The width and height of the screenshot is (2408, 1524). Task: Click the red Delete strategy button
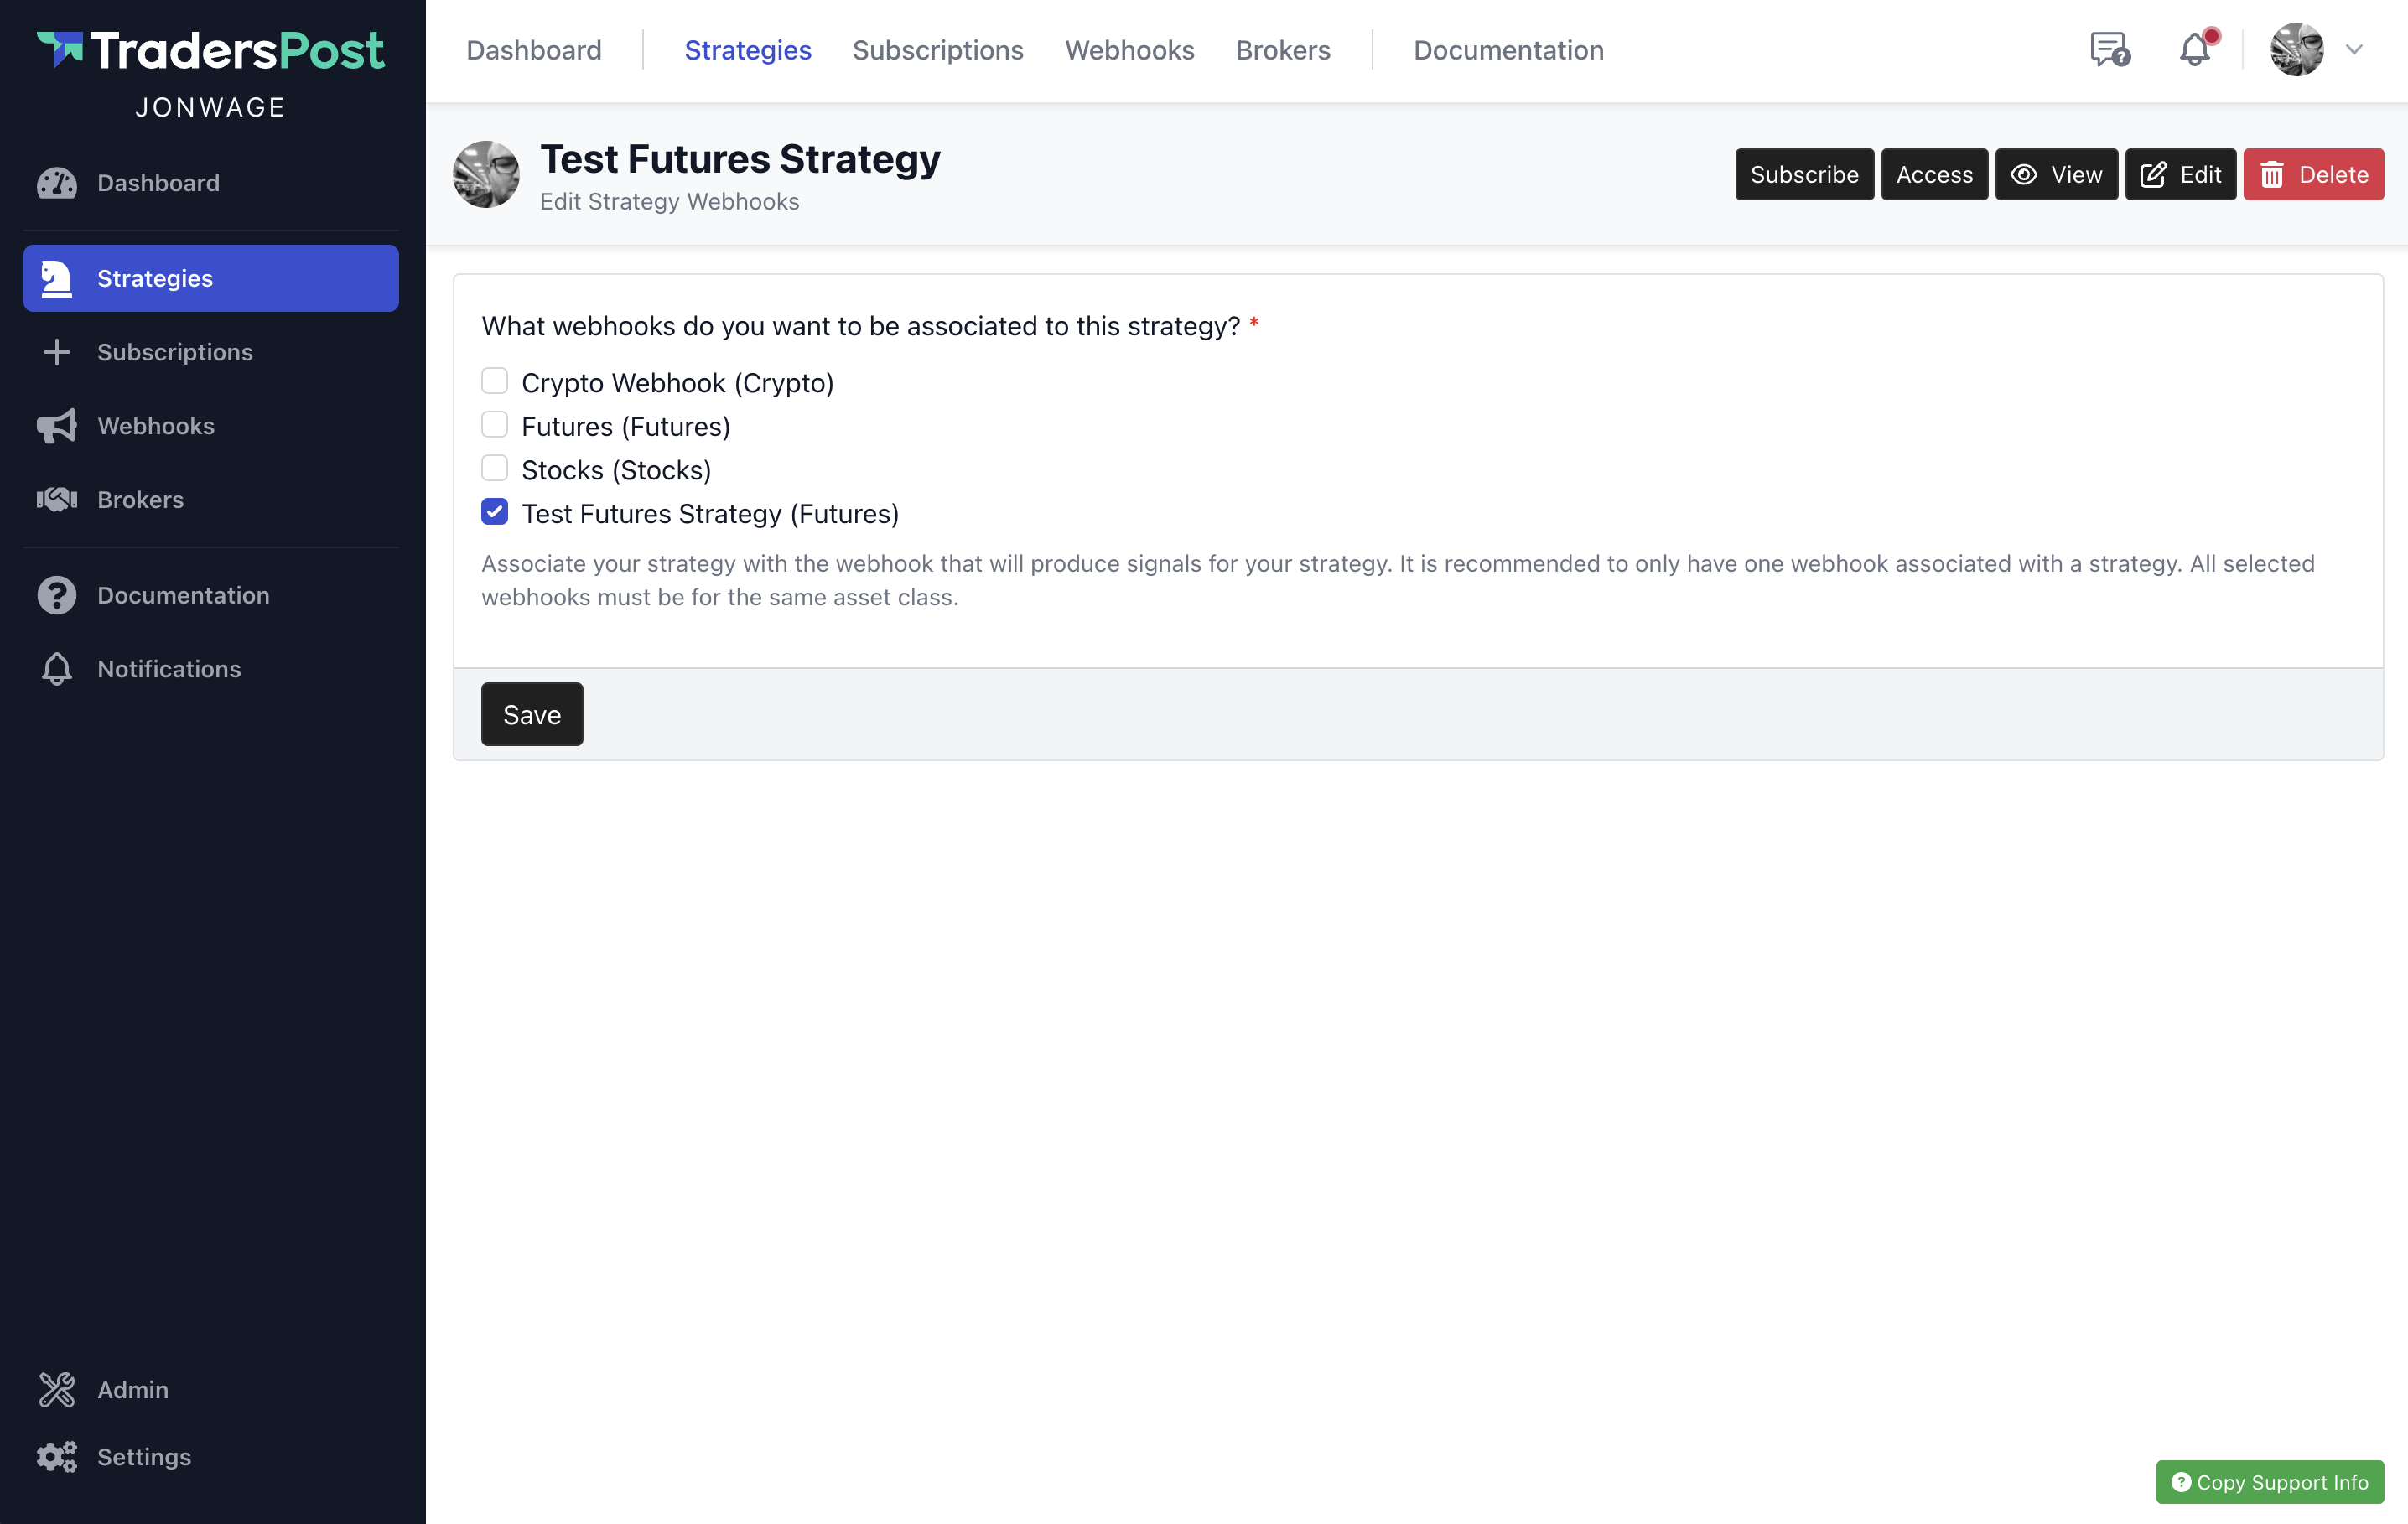(x=2313, y=175)
